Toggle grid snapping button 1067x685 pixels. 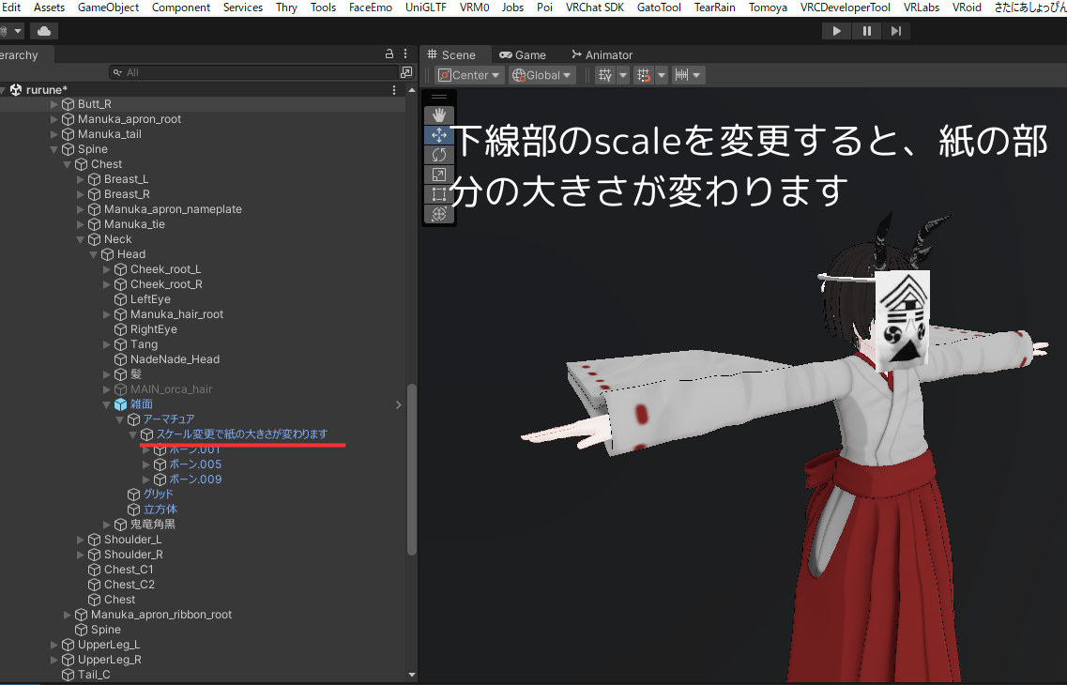[x=643, y=75]
